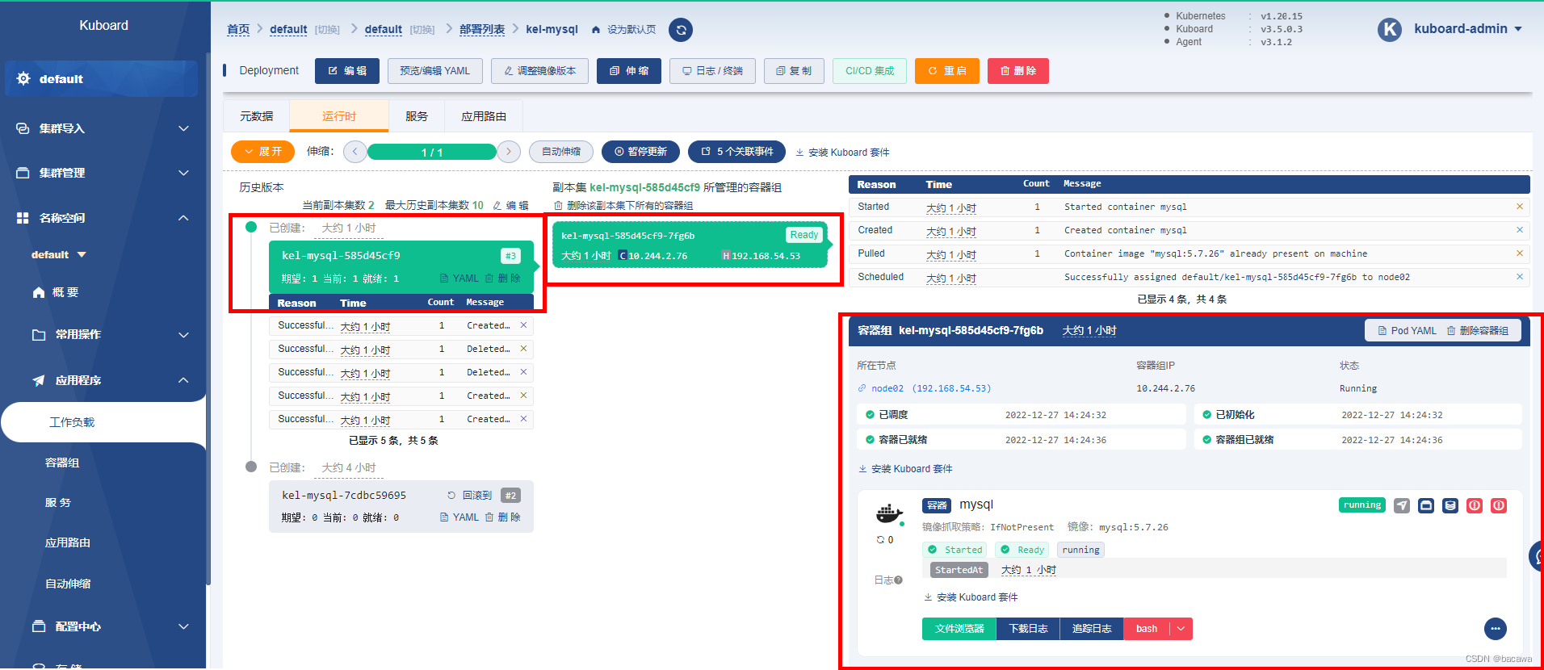The image size is (1544, 670).
Task: Expand 集群导入 sidebar section
Action: click(x=102, y=128)
